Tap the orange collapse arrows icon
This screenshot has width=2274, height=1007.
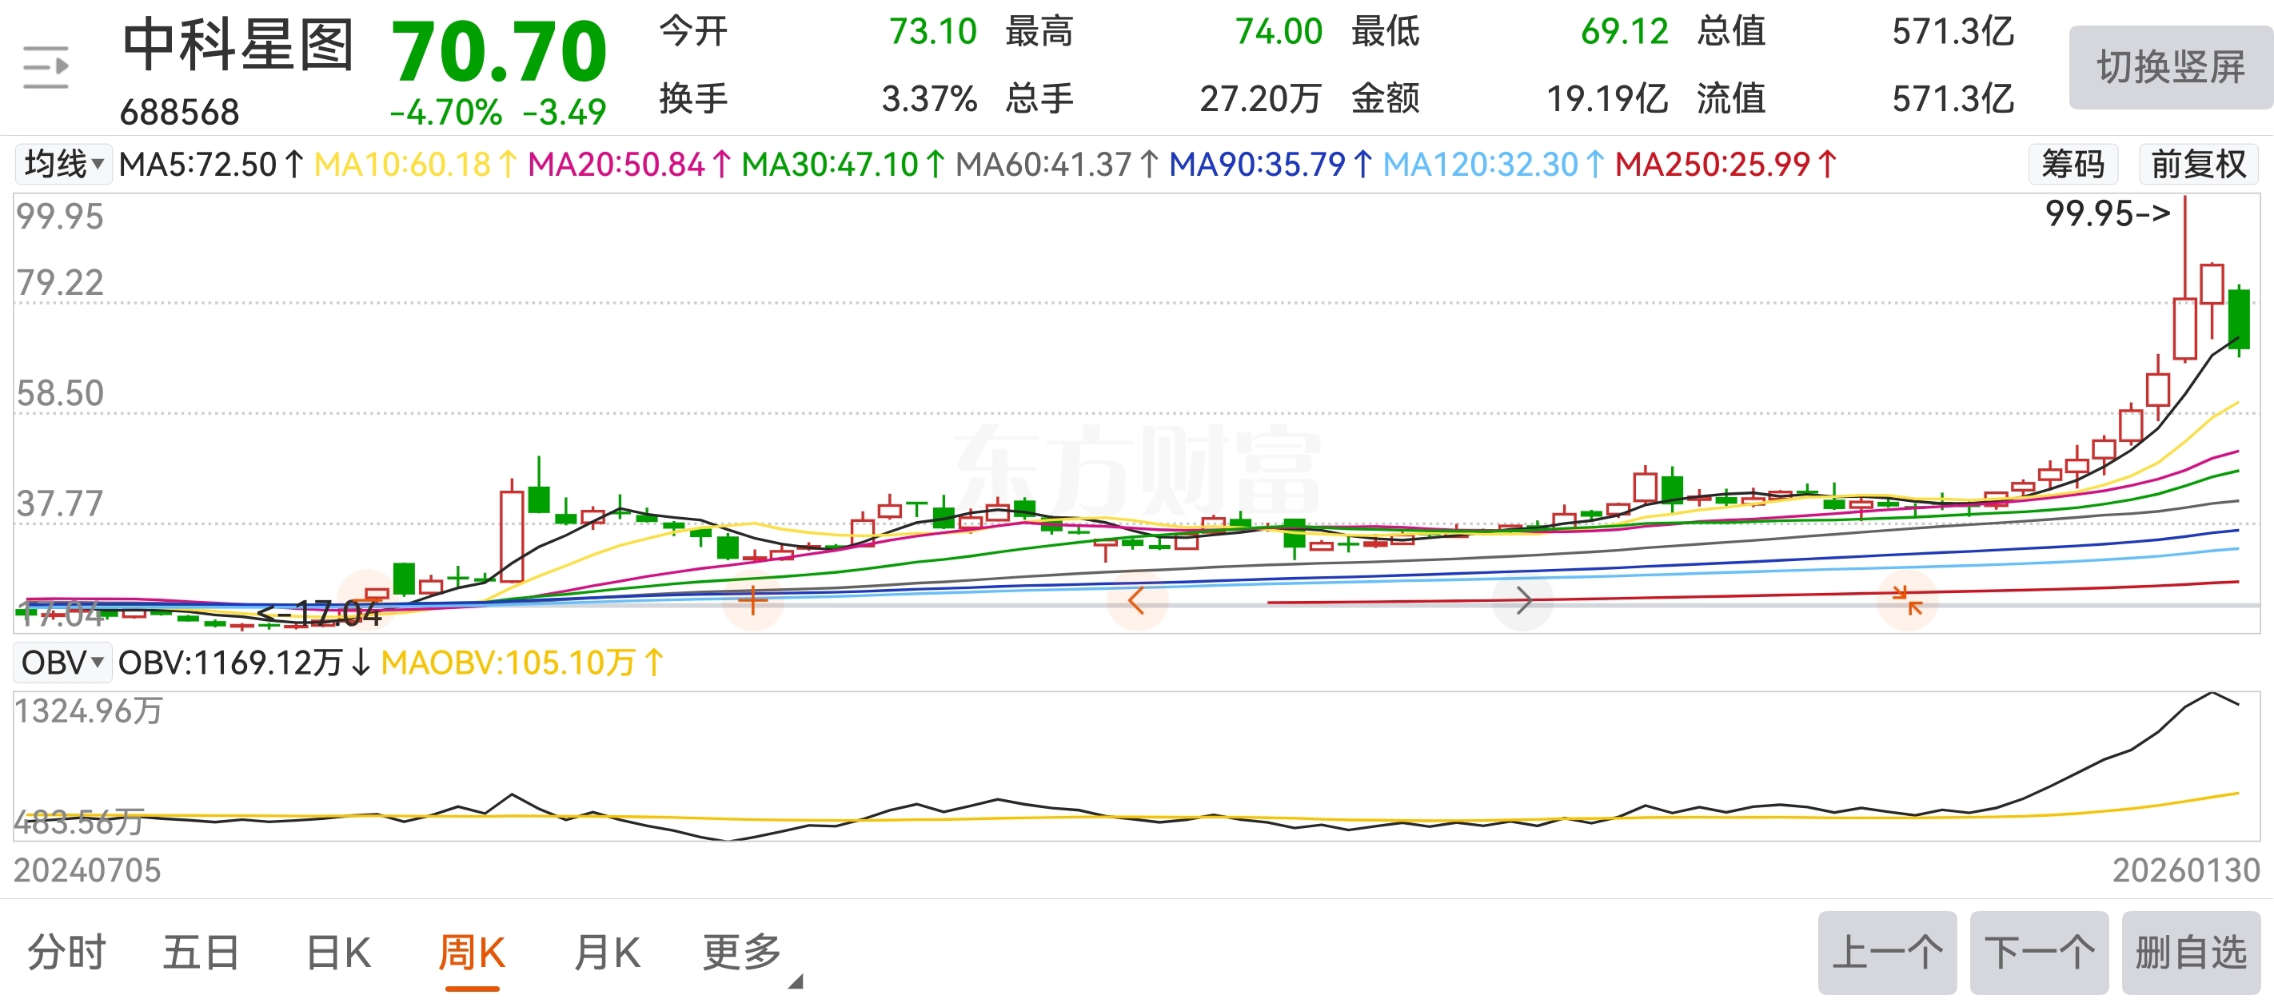(1907, 601)
